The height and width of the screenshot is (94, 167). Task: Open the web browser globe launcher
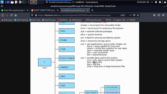coord(20,2)
